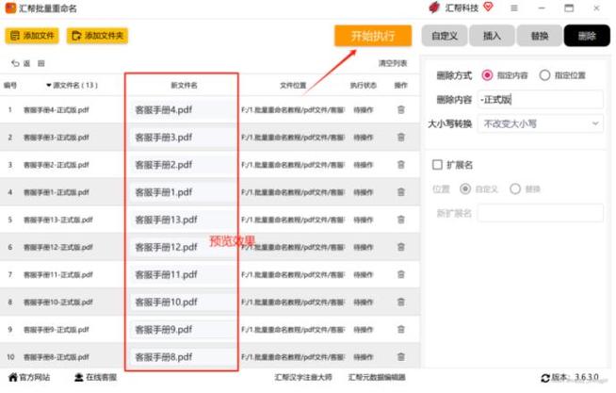The image size is (616, 393).
Task: Enable the 扩展名 checkbox
Action: tap(437, 165)
